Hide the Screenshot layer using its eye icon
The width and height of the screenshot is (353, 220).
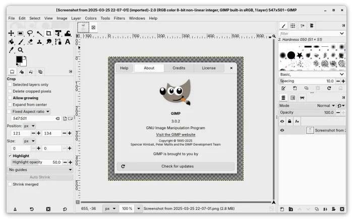(282, 130)
